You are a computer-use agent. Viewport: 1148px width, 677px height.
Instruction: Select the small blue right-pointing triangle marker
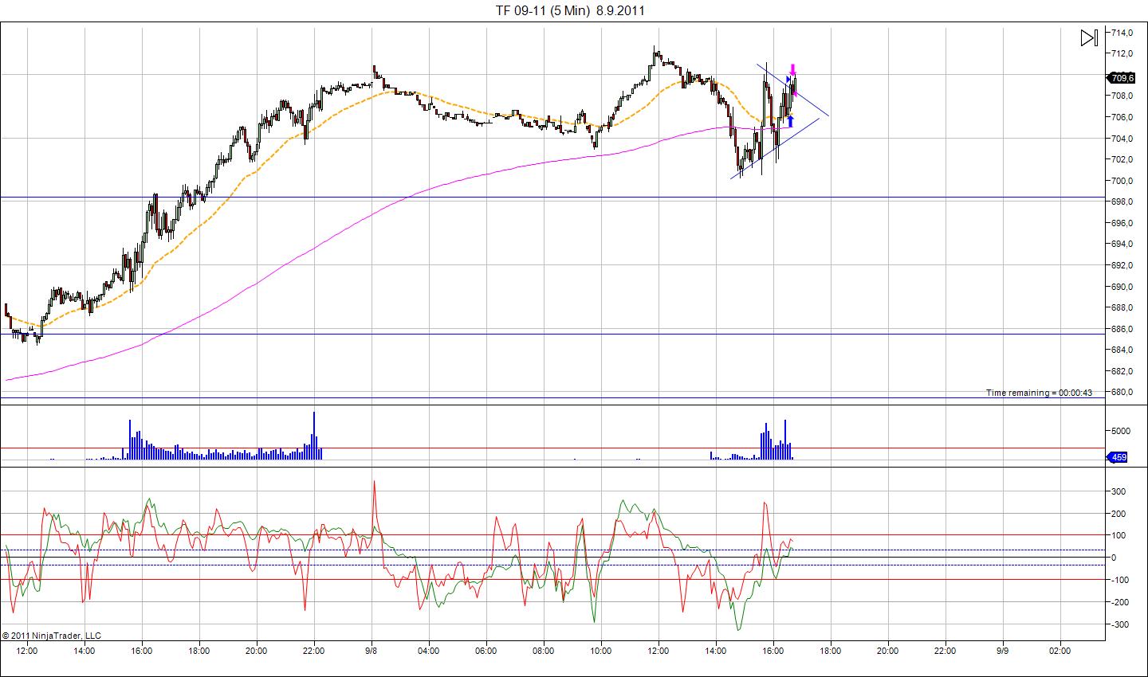(788, 80)
